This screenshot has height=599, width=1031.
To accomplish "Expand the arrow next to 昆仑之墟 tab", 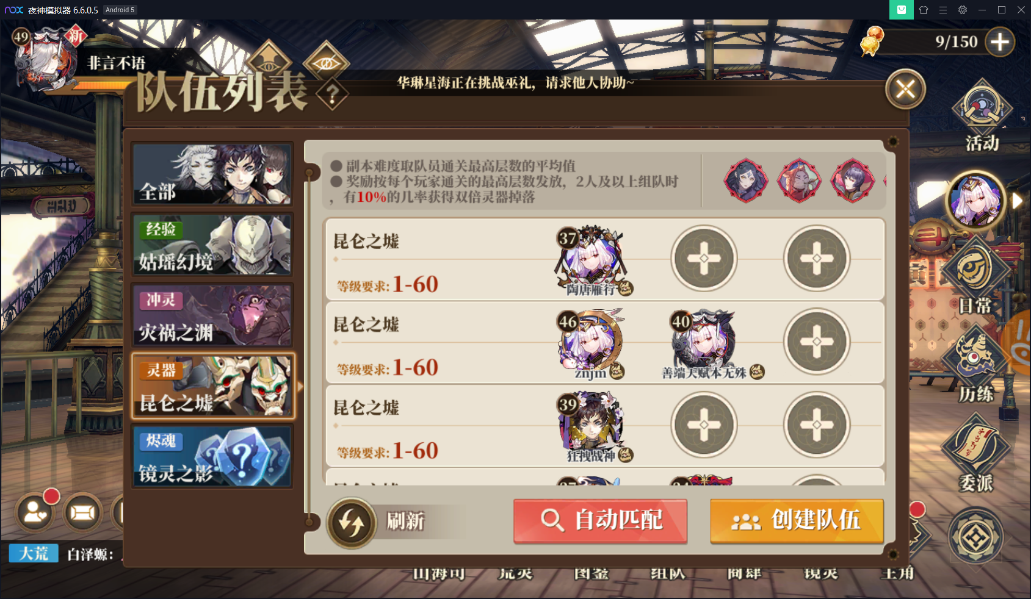I will coord(300,387).
